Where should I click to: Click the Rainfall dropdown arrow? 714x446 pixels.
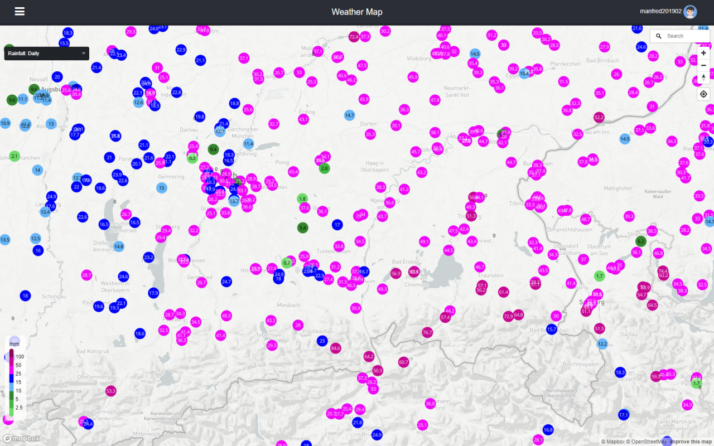84,54
